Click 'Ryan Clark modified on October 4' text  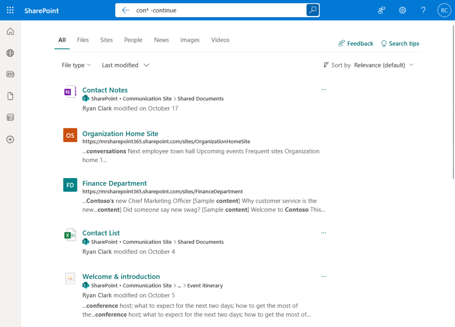[128, 251]
